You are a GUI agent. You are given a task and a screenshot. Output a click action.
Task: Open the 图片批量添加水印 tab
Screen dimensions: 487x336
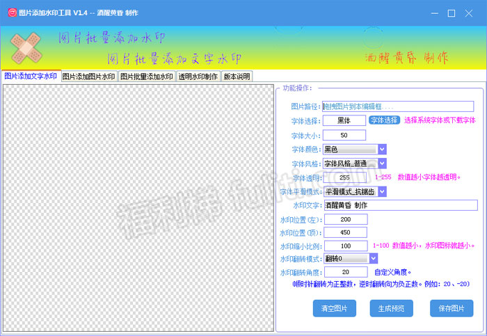146,77
